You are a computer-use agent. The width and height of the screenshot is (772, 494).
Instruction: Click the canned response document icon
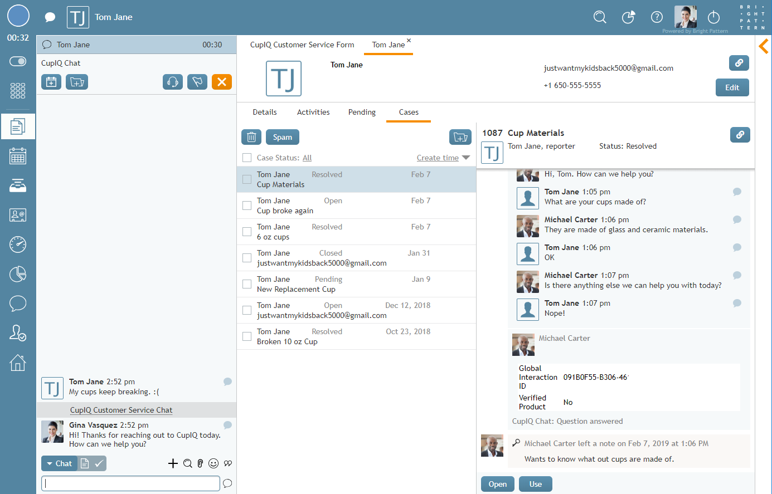(x=85, y=463)
